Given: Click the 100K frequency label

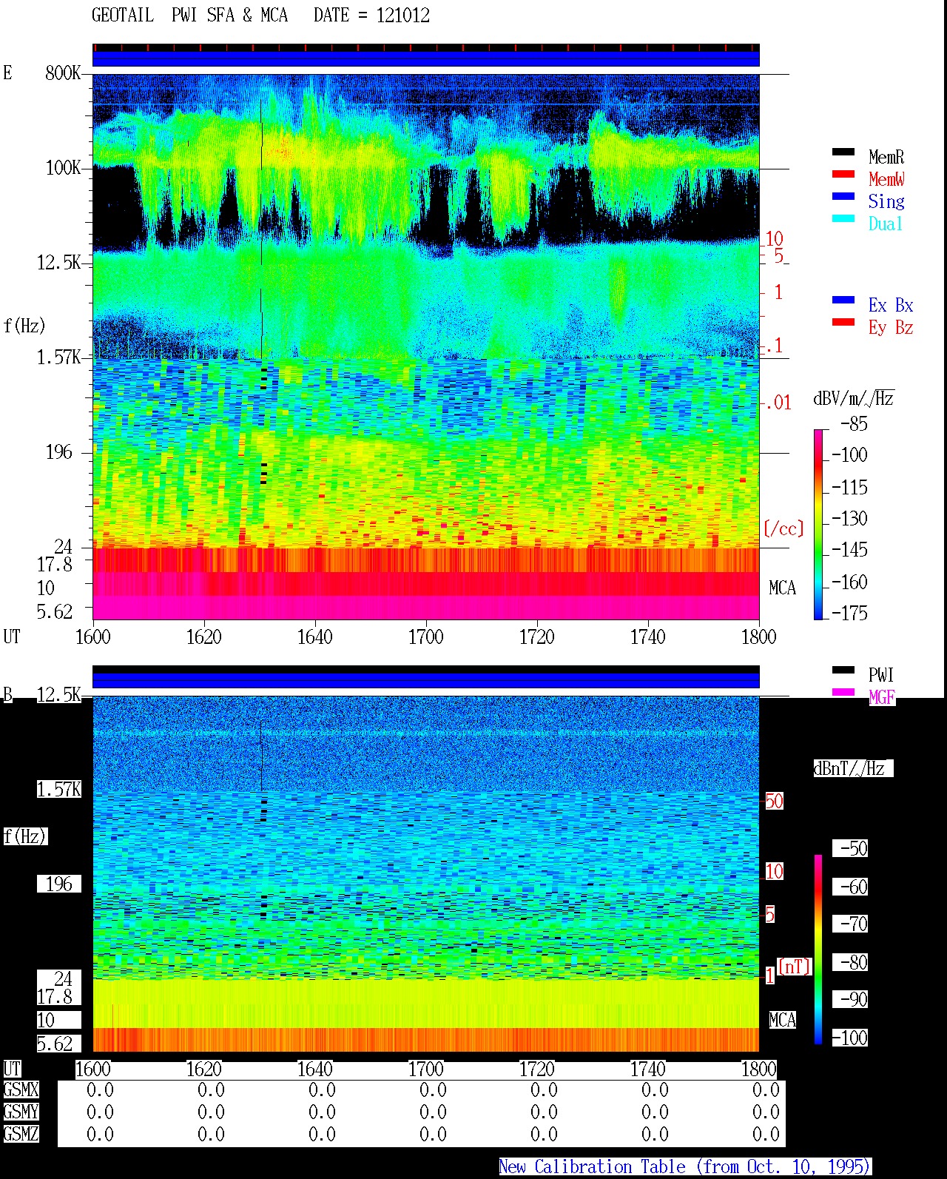Looking at the screenshot, I should [x=62, y=168].
